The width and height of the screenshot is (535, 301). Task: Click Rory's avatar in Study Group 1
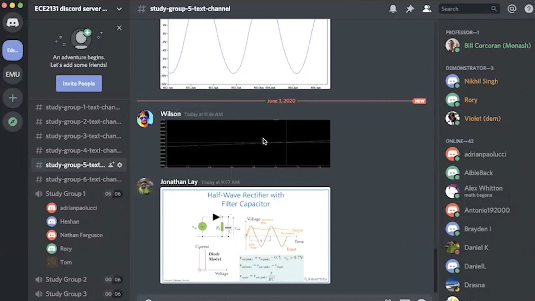coord(52,249)
